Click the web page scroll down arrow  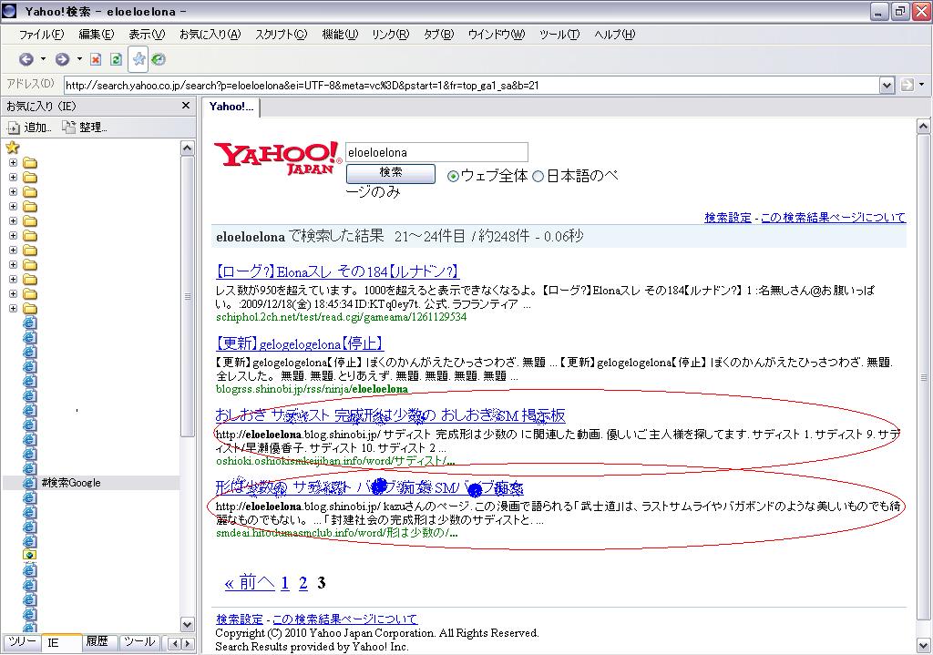point(923,645)
